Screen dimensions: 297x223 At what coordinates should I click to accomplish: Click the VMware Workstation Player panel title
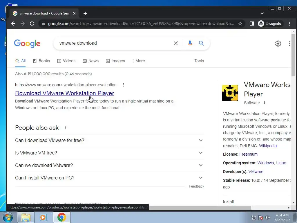click(267, 89)
